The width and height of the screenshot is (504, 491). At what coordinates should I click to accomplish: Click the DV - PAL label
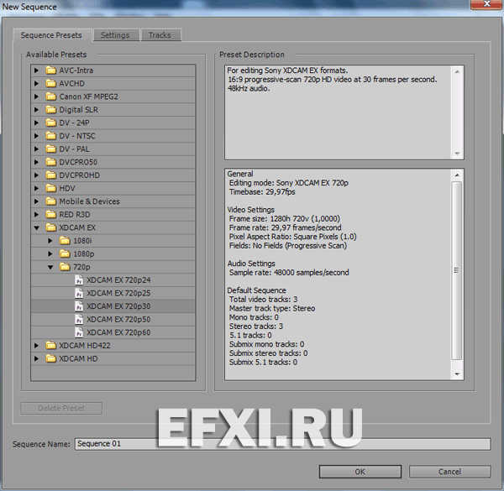[x=74, y=149]
